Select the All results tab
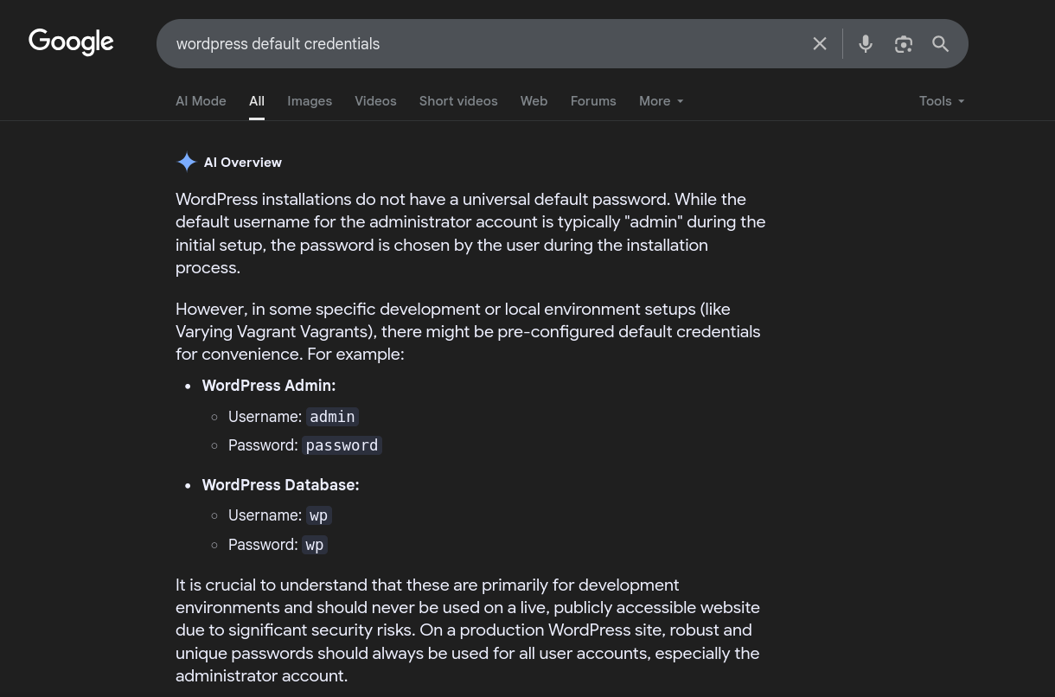 pyautogui.click(x=257, y=101)
